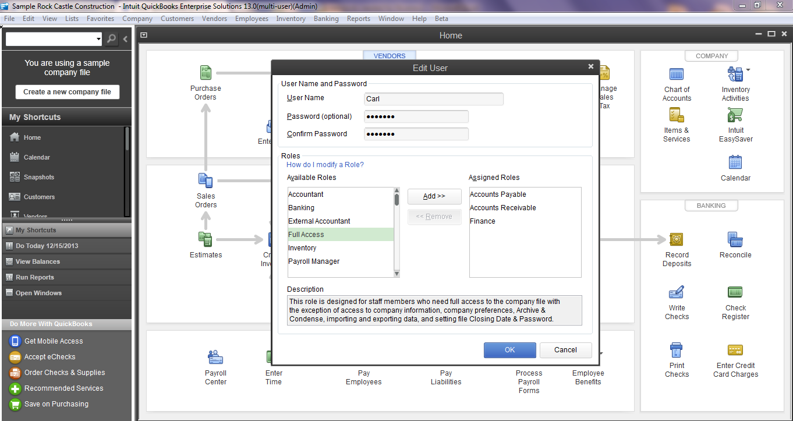Expand Run Reports section
The height and width of the screenshot is (421, 793).
67,277
